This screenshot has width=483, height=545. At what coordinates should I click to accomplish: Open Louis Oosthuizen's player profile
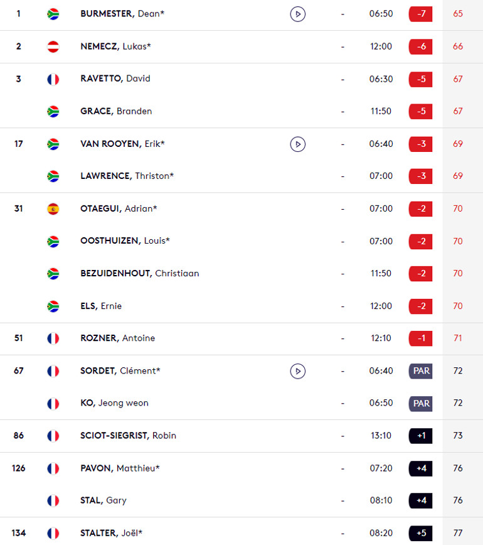125,241
